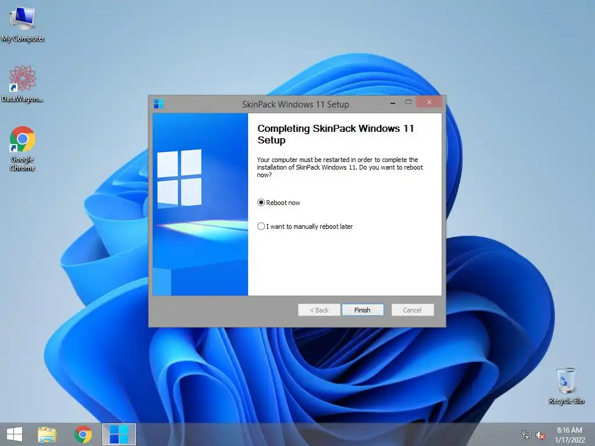
Task: Click the restart required message text
Action: (339, 167)
